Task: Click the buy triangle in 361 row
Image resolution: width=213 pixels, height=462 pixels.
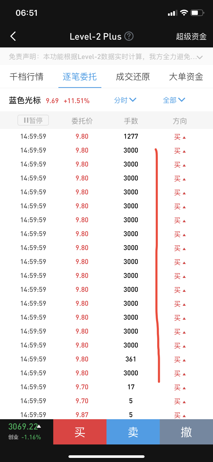Action: (x=184, y=360)
